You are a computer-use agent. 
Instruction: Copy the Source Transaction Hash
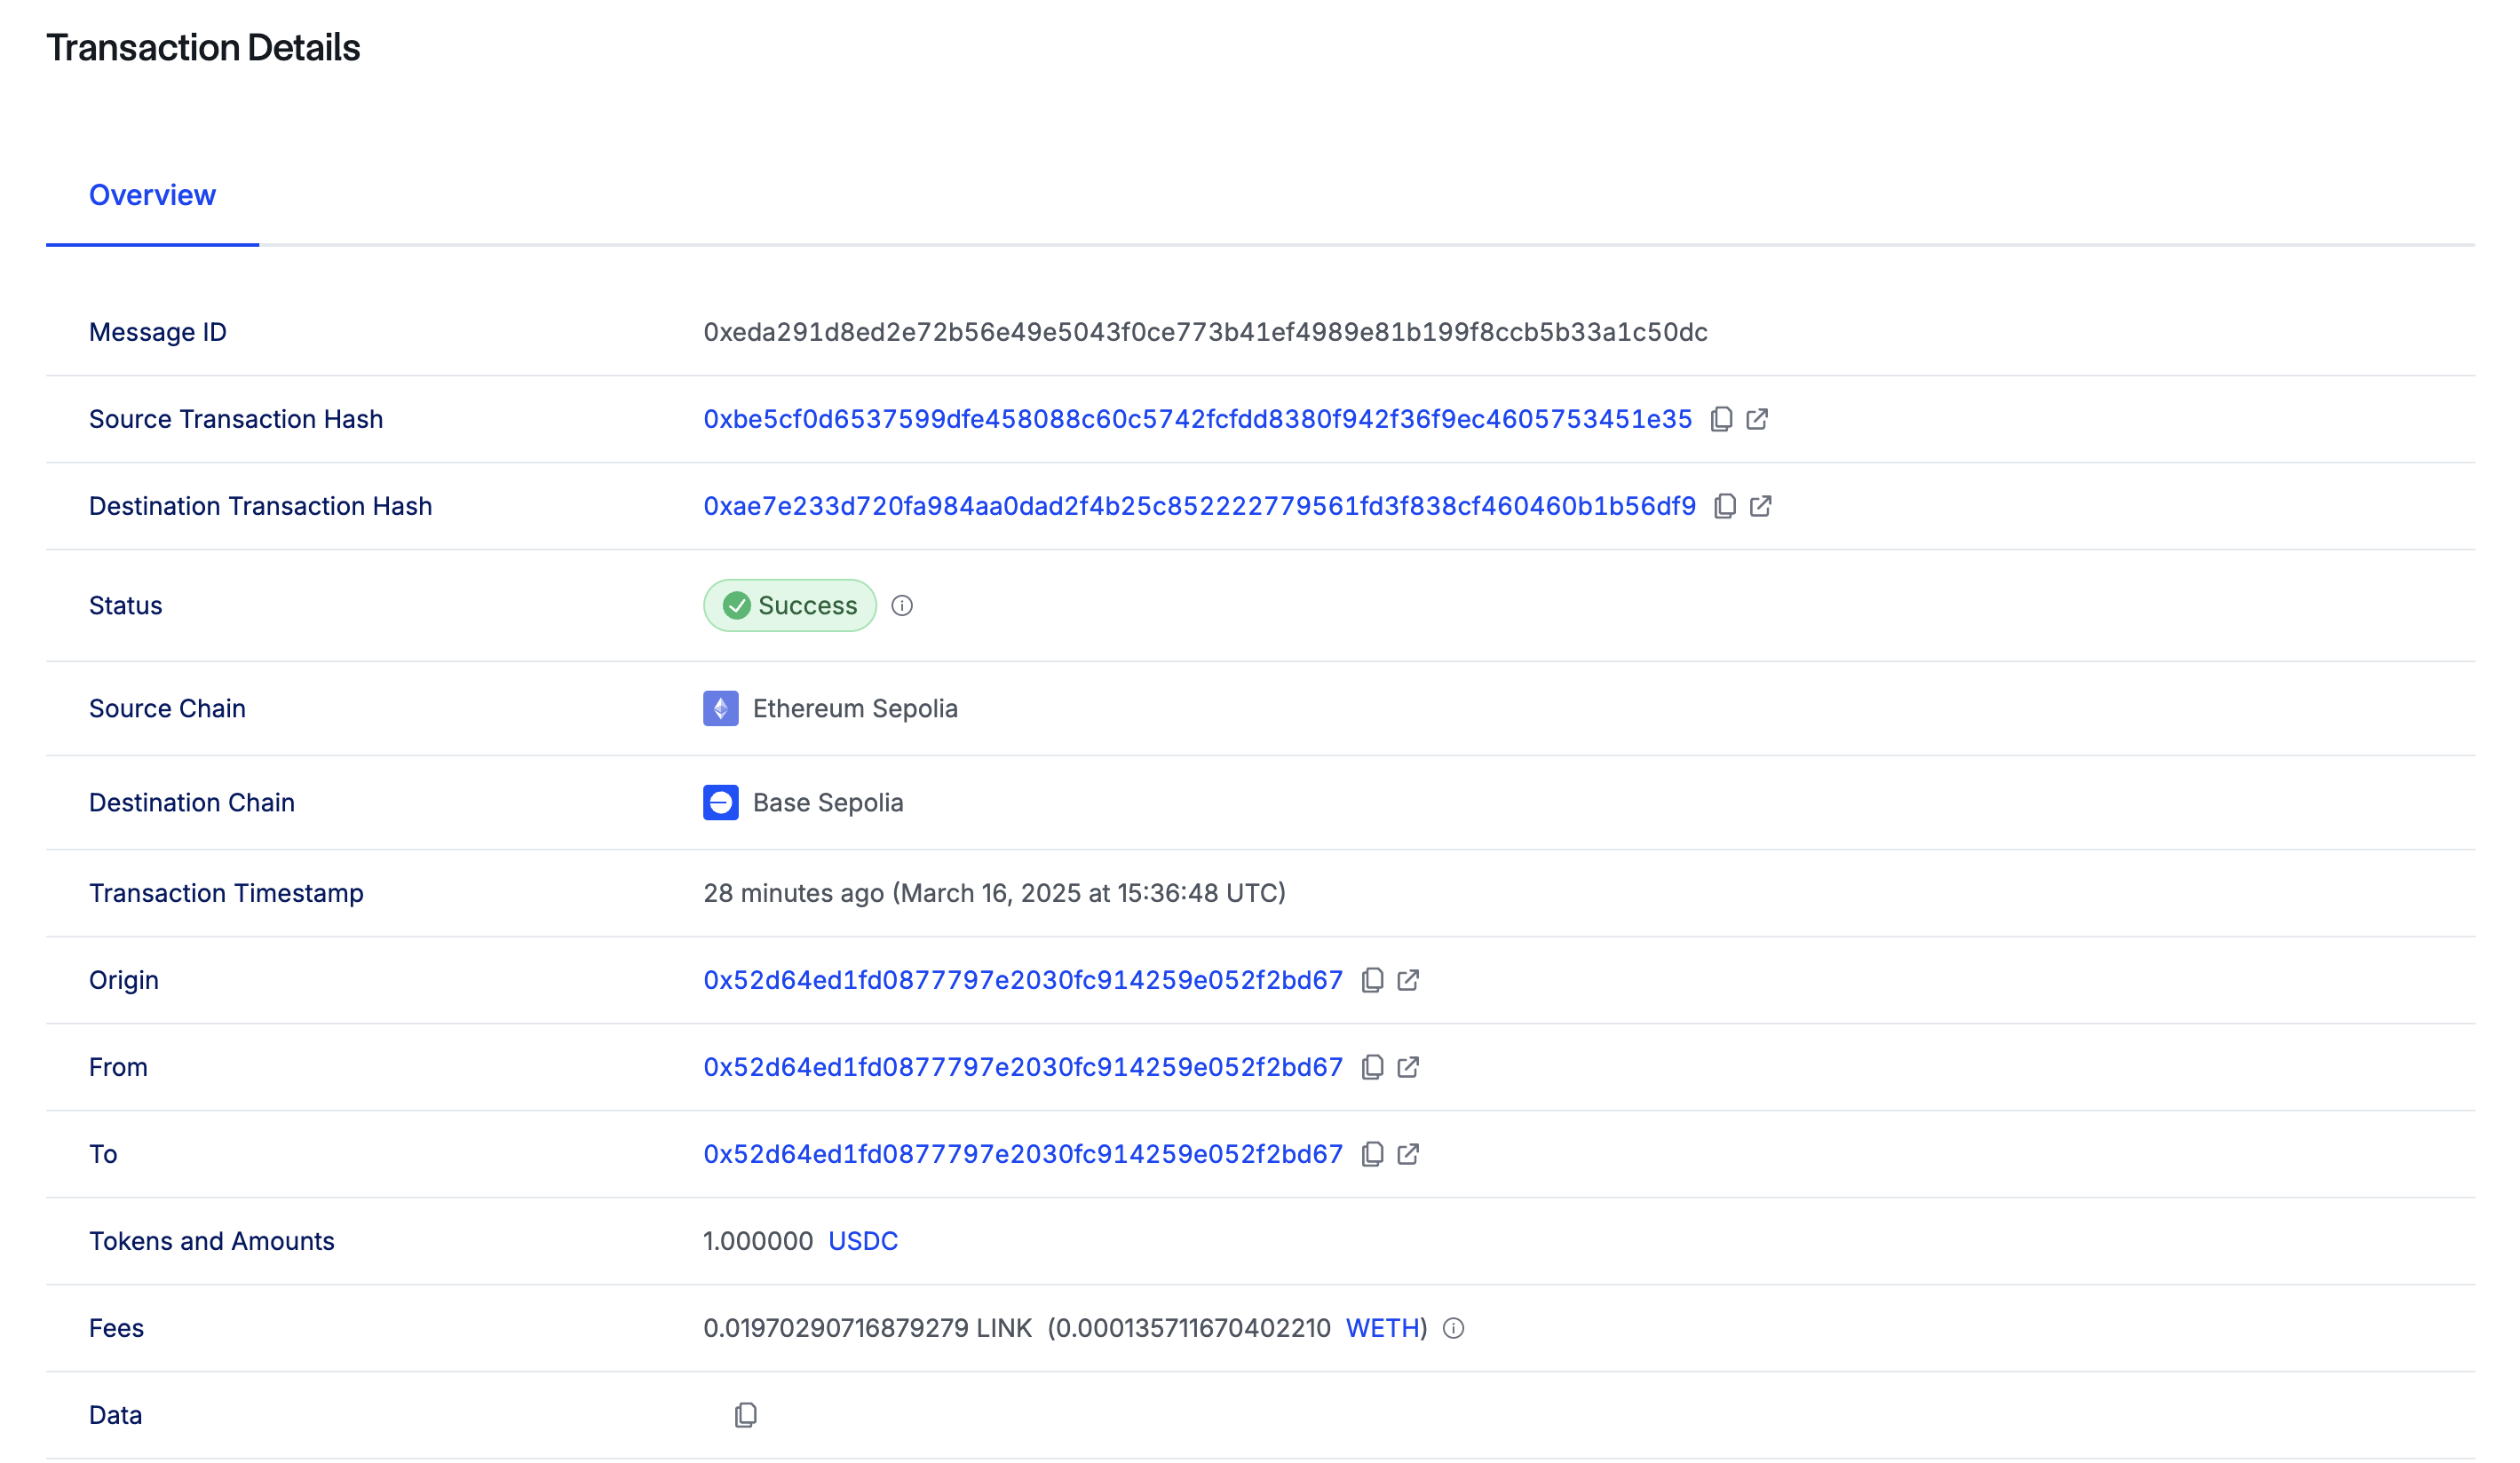pos(1721,419)
